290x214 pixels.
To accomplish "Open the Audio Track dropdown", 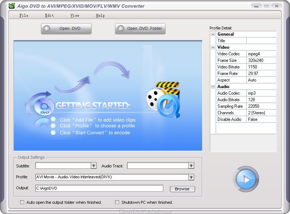I will tap(191, 166).
